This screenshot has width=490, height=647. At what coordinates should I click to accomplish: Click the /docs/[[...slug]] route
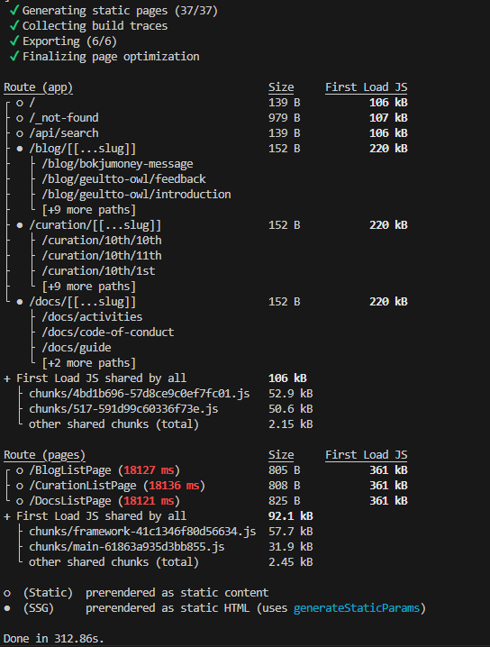82,302
